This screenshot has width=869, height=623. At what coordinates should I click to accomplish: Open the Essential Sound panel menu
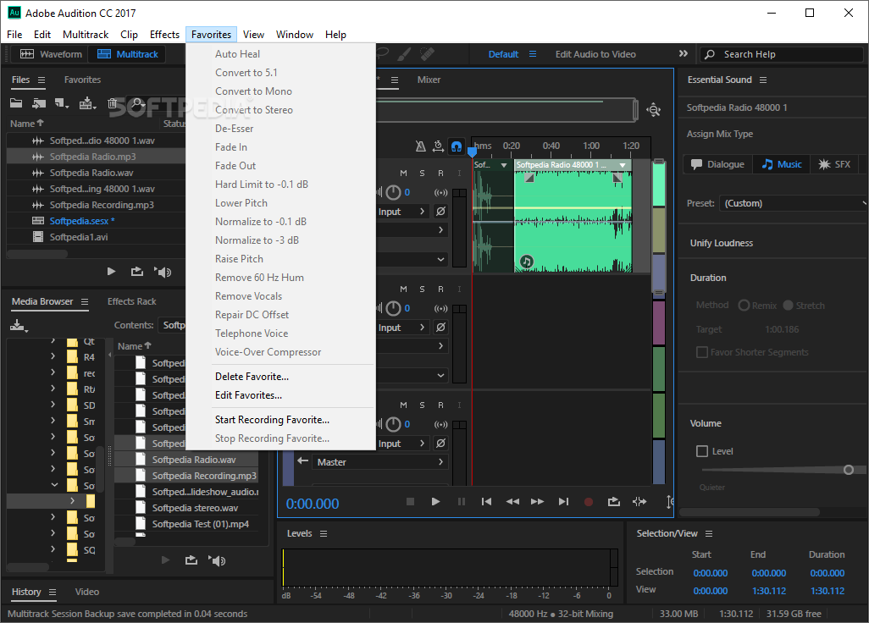763,80
